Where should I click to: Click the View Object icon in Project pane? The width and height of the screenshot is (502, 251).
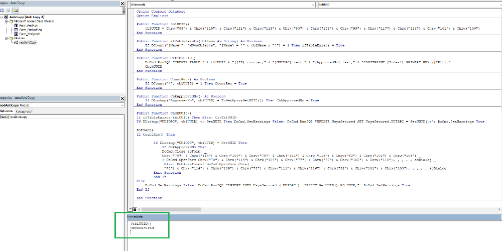pos(8,11)
